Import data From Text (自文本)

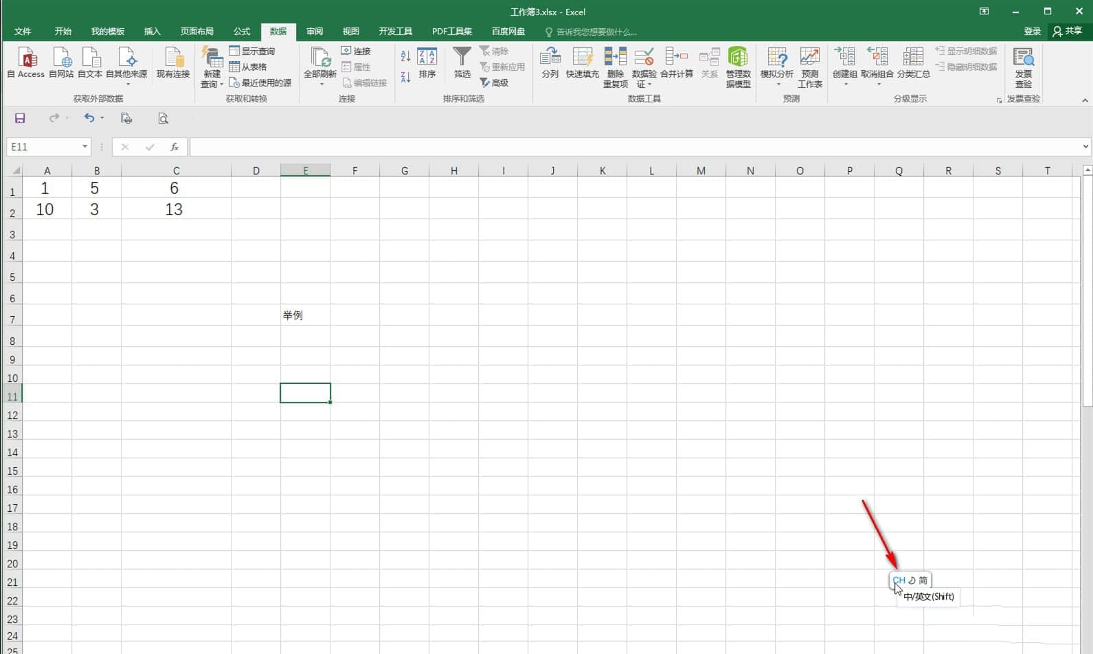click(90, 63)
